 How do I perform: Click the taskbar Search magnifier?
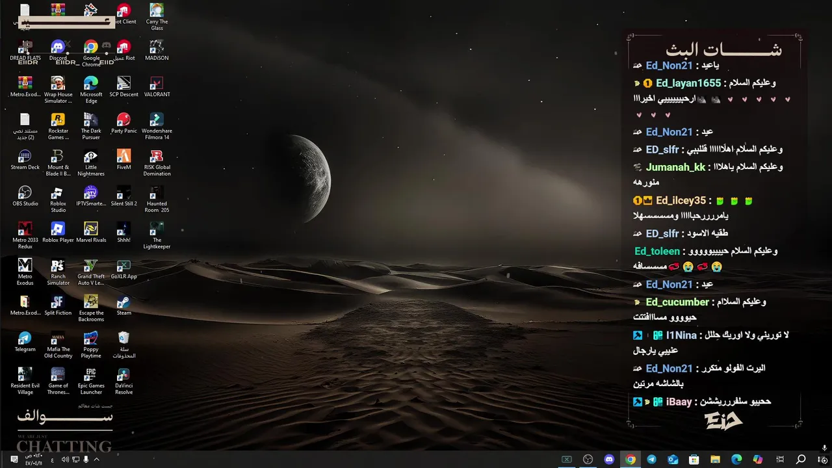pyautogui.click(x=801, y=460)
